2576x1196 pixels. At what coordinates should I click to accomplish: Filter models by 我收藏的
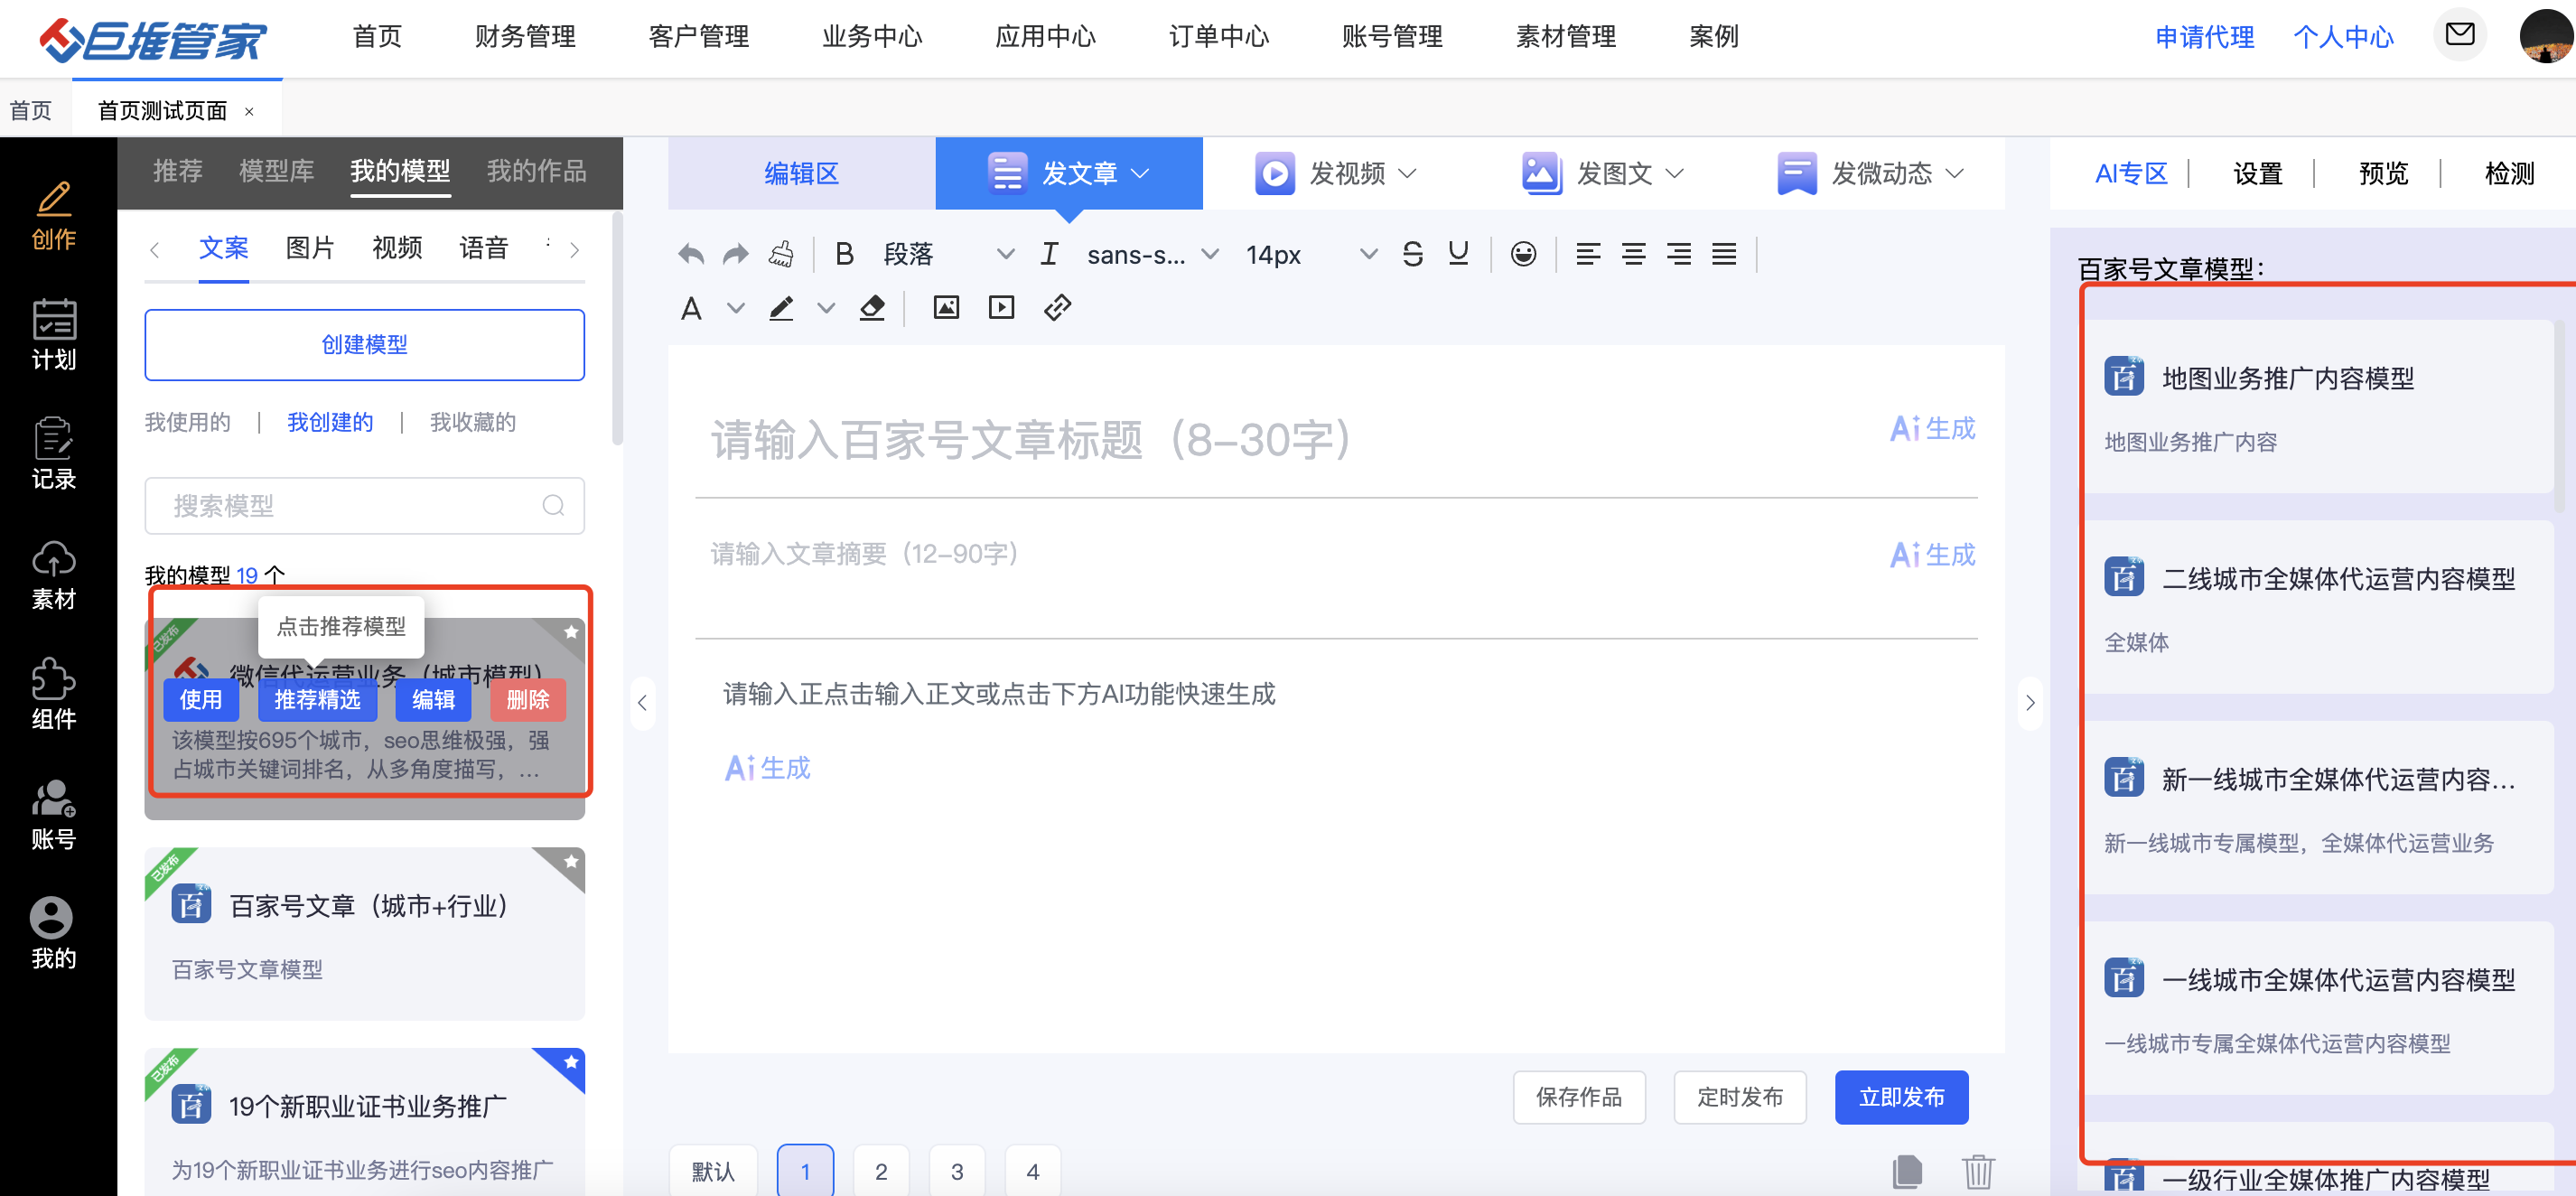click(473, 422)
